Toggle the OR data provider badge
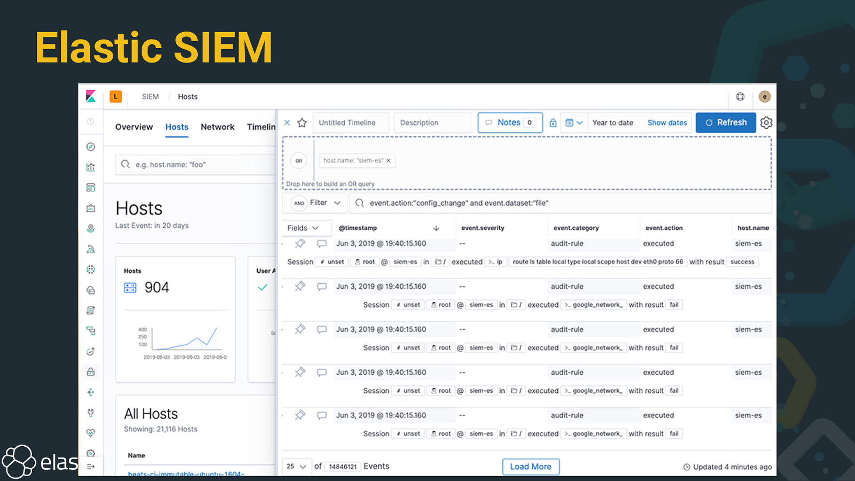 pyautogui.click(x=299, y=160)
